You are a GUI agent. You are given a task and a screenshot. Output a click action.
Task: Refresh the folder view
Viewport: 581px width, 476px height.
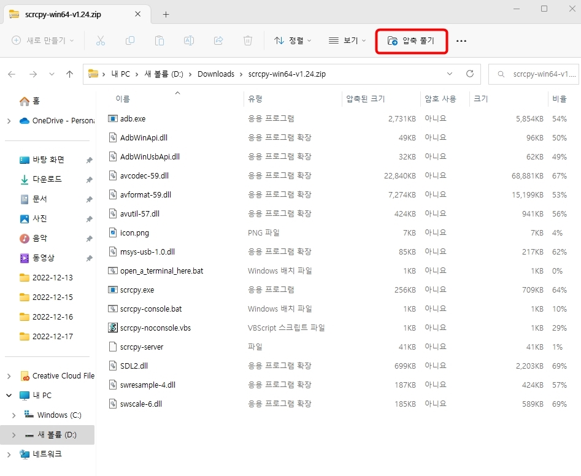pos(470,74)
